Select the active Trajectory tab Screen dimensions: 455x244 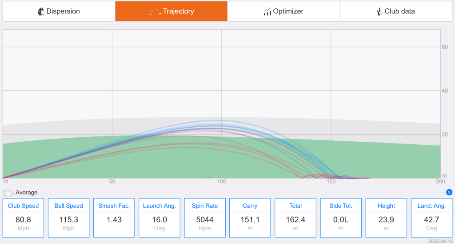click(171, 11)
